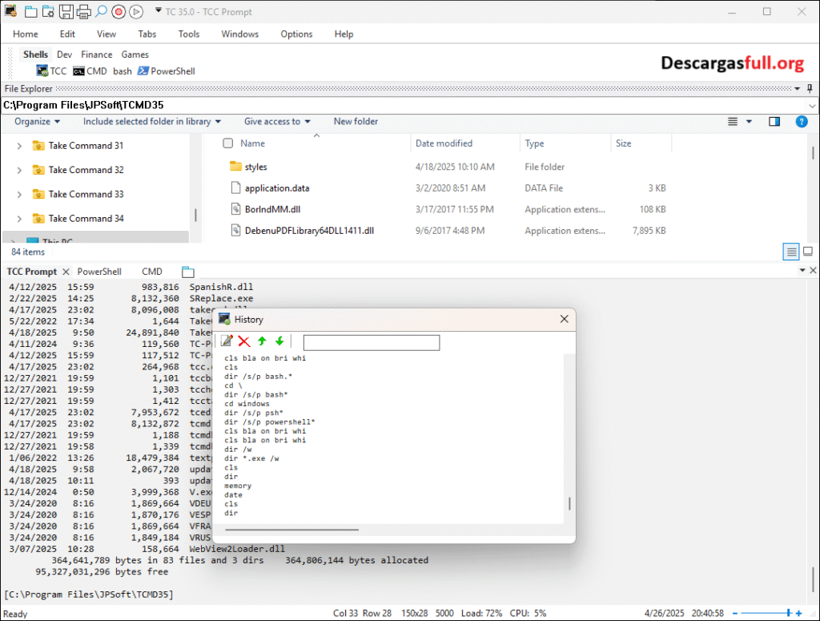Open the Tabs menu
Image resolution: width=820 pixels, height=621 pixels.
click(x=147, y=34)
